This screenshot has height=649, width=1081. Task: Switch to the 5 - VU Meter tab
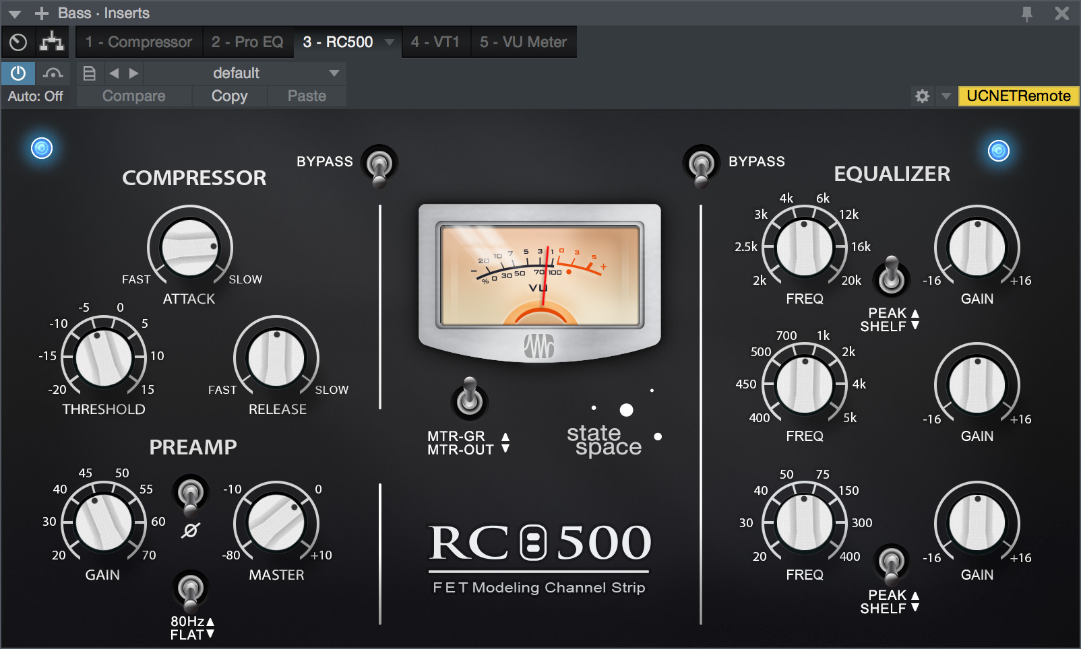524,42
